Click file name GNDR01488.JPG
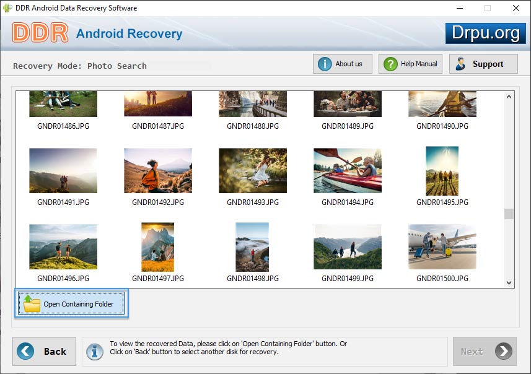Screen dimensions: 531x374 253,126
